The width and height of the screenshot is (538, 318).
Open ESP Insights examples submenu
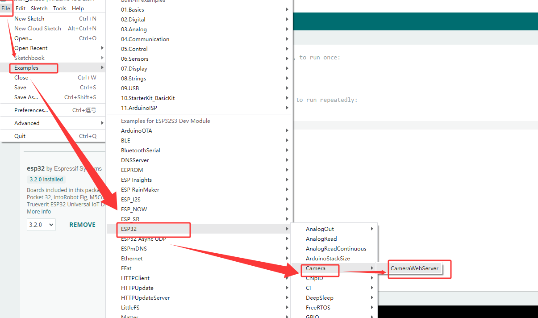[199, 180]
